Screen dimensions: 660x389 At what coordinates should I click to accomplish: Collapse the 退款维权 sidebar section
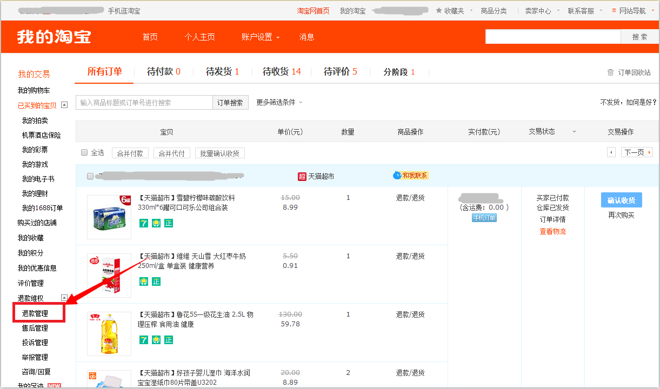pos(64,298)
